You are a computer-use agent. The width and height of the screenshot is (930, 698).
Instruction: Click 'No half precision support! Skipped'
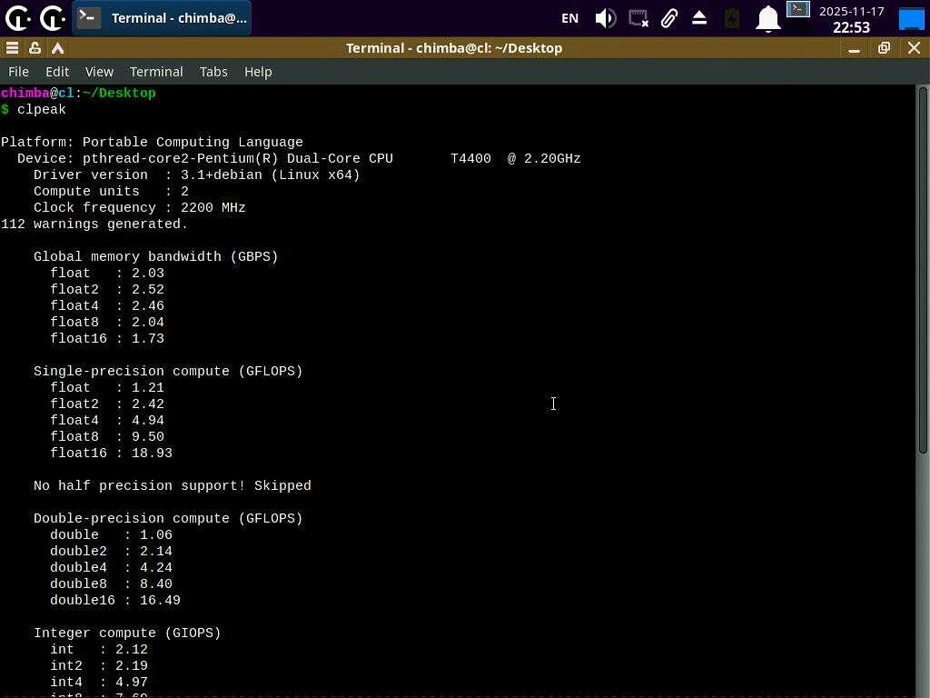click(172, 485)
